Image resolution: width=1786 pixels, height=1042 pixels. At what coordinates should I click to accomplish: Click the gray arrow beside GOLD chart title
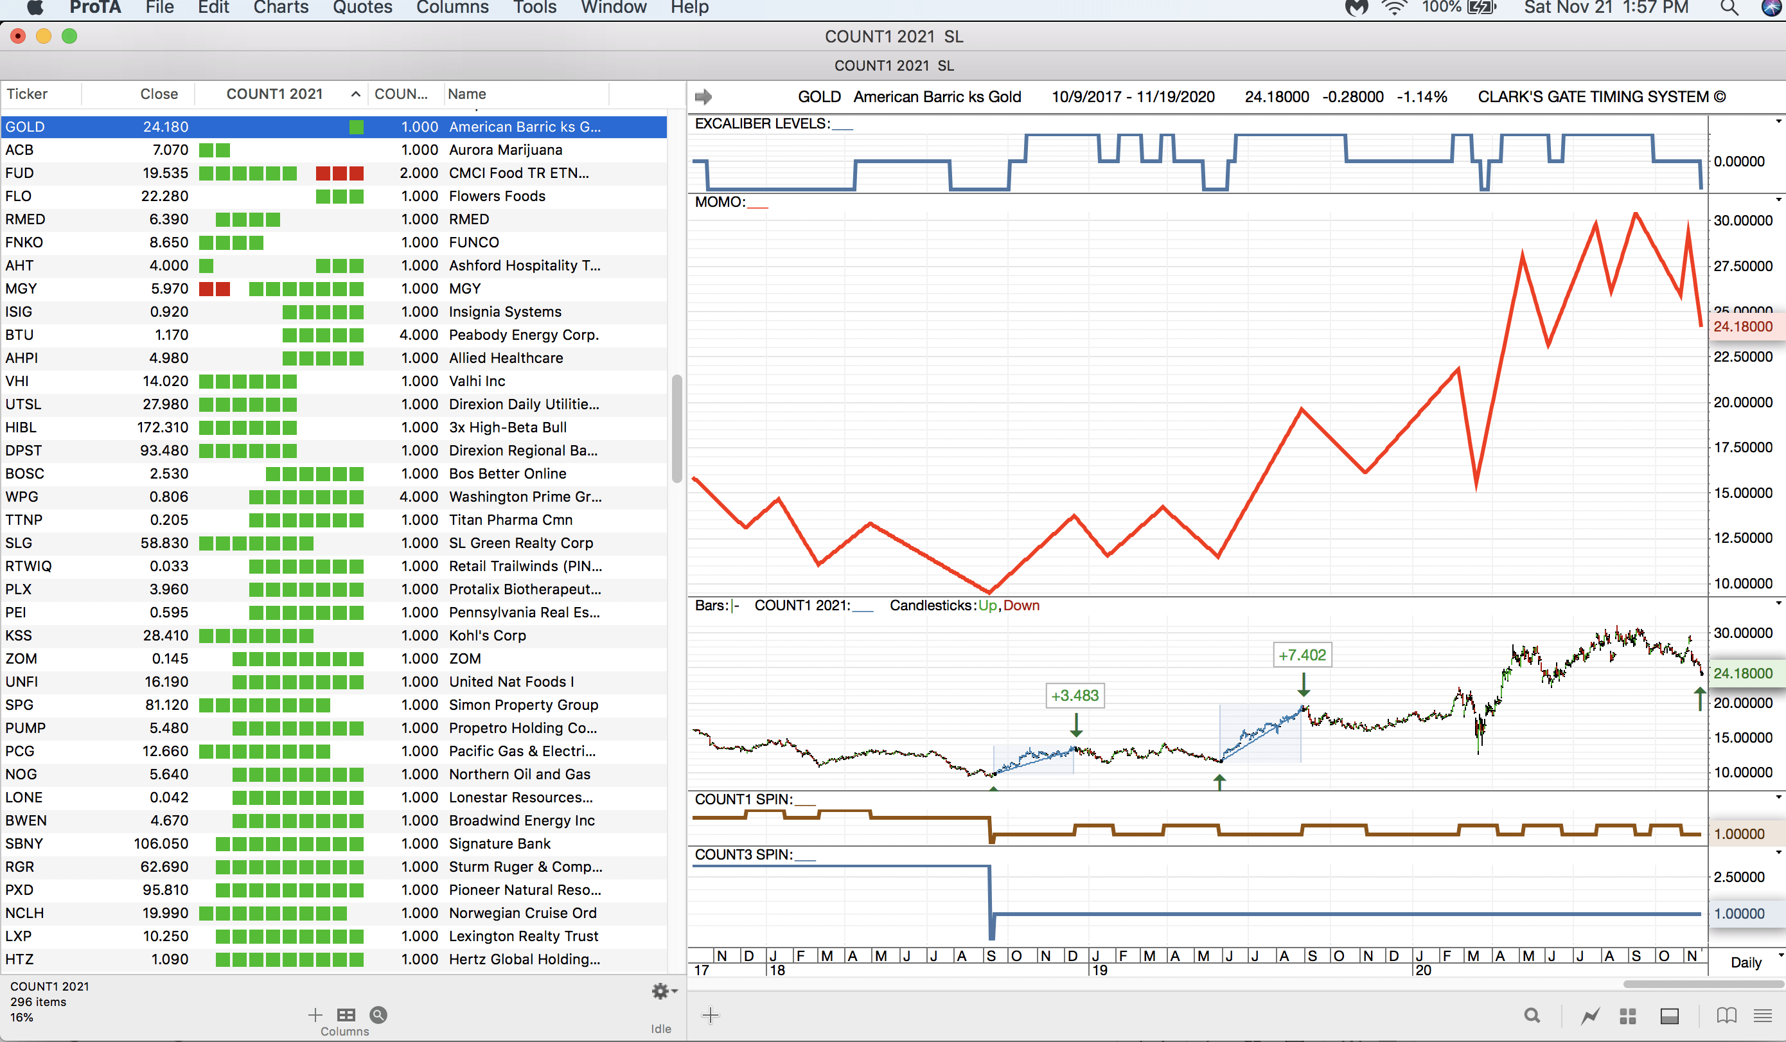coord(703,96)
